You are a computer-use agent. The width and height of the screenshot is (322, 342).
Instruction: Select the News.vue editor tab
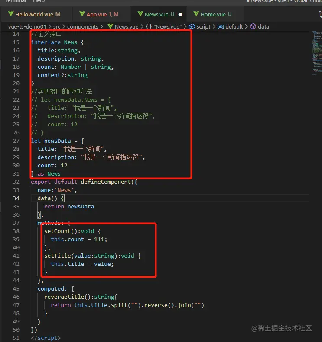click(159, 14)
